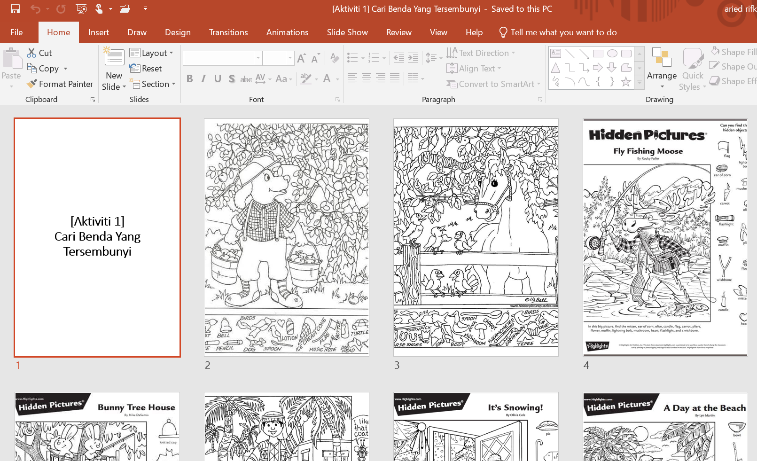Click Tell me what you want to do
The image size is (757, 461).
click(563, 32)
